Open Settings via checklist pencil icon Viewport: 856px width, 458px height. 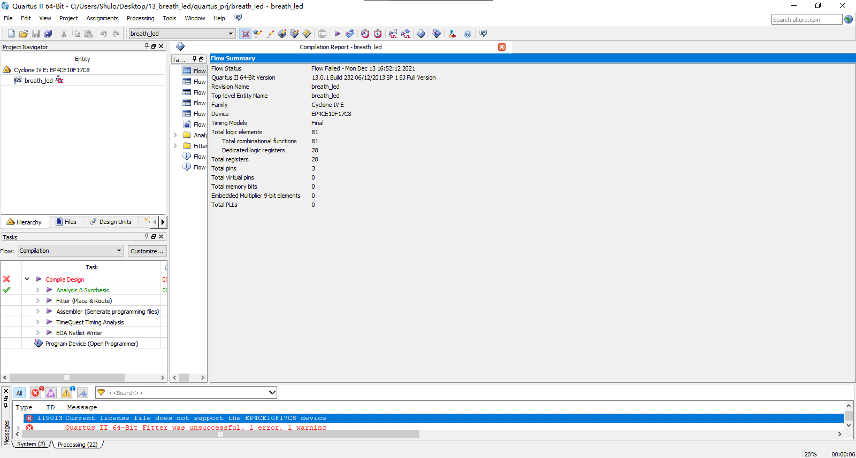[x=257, y=34]
